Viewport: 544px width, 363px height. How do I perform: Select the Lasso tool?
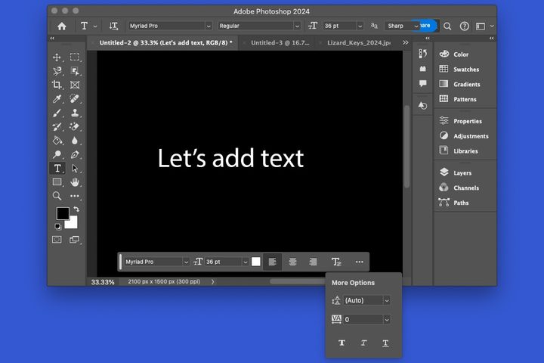pos(57,71)
